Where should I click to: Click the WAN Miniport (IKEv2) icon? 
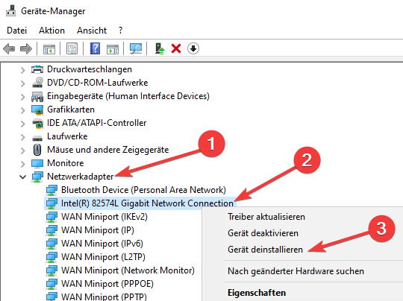51,217
